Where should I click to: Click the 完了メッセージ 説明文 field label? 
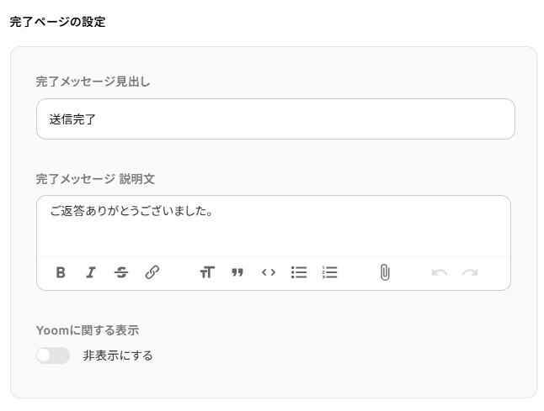point(95,178)
